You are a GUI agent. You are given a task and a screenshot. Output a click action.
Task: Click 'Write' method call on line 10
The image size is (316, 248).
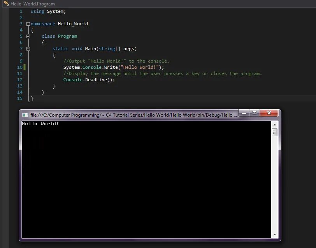point(111,67)
